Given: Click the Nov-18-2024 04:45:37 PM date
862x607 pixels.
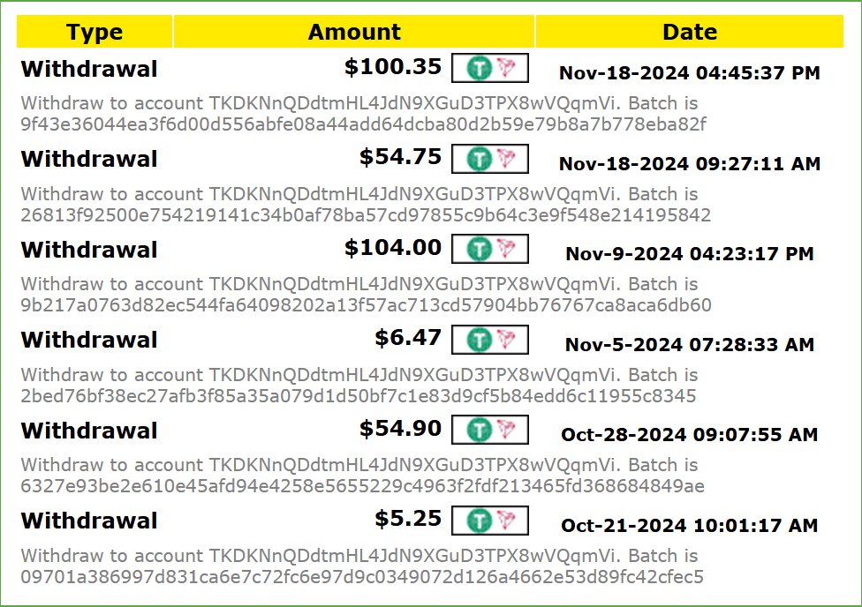Looking at the screenshot, I should [x=690, y=73].
